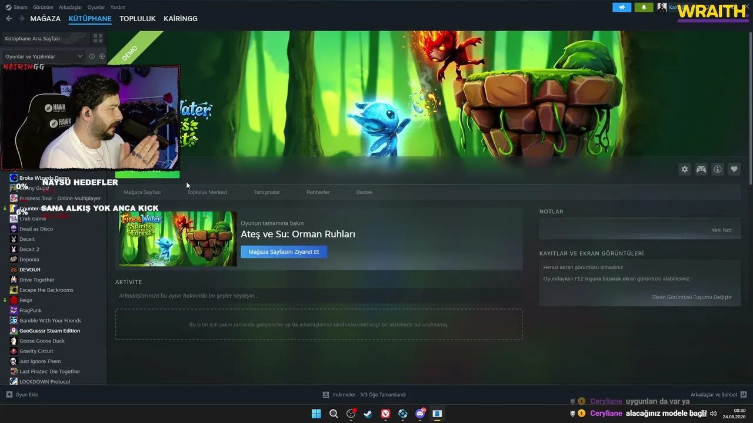Image resolution: width=753 pixels, height=423 pixels.
Task: Open Rehberler link
Action: tap(318, 192)
